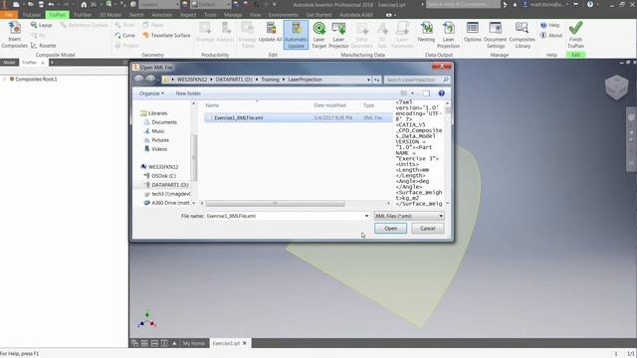This screenshot has height=358, width=637.
Task: Select Music in the navigation pane
Action: [154, 131]
